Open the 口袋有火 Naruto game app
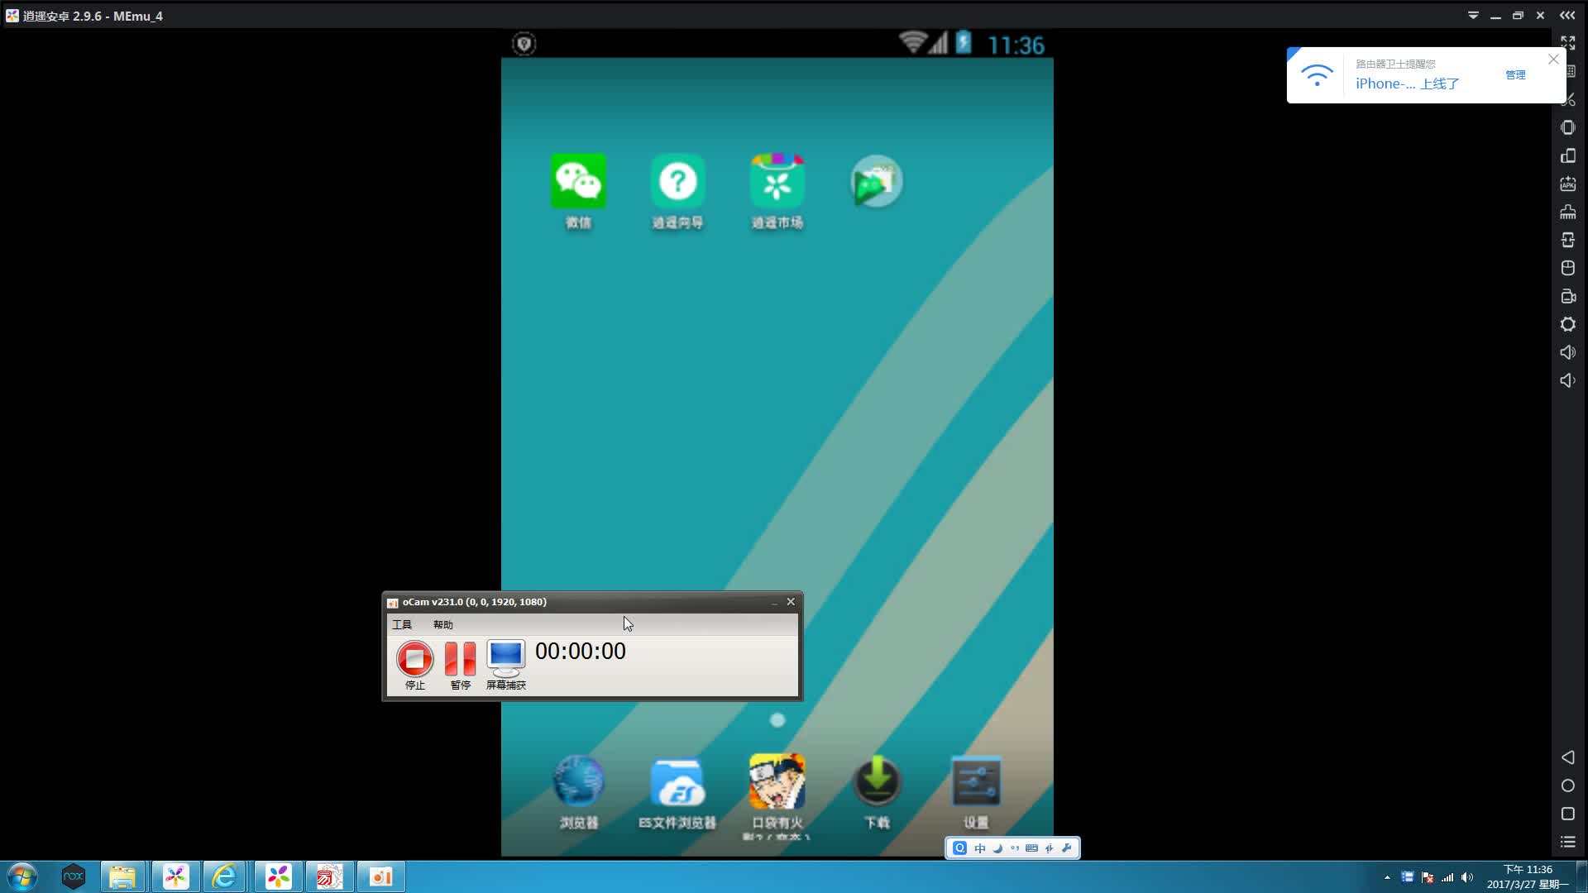The height and width of the screenshot is (893, 1588). [x=777, y=781]
